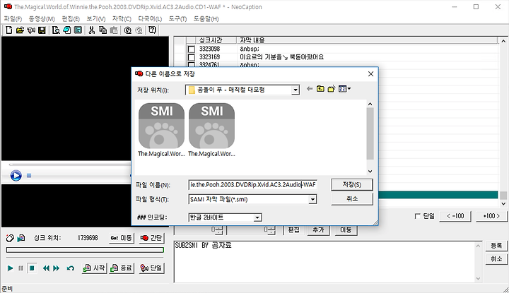509x293 pixels.
Task: Click the scissors Cut icon
Action: coord(92,30)
